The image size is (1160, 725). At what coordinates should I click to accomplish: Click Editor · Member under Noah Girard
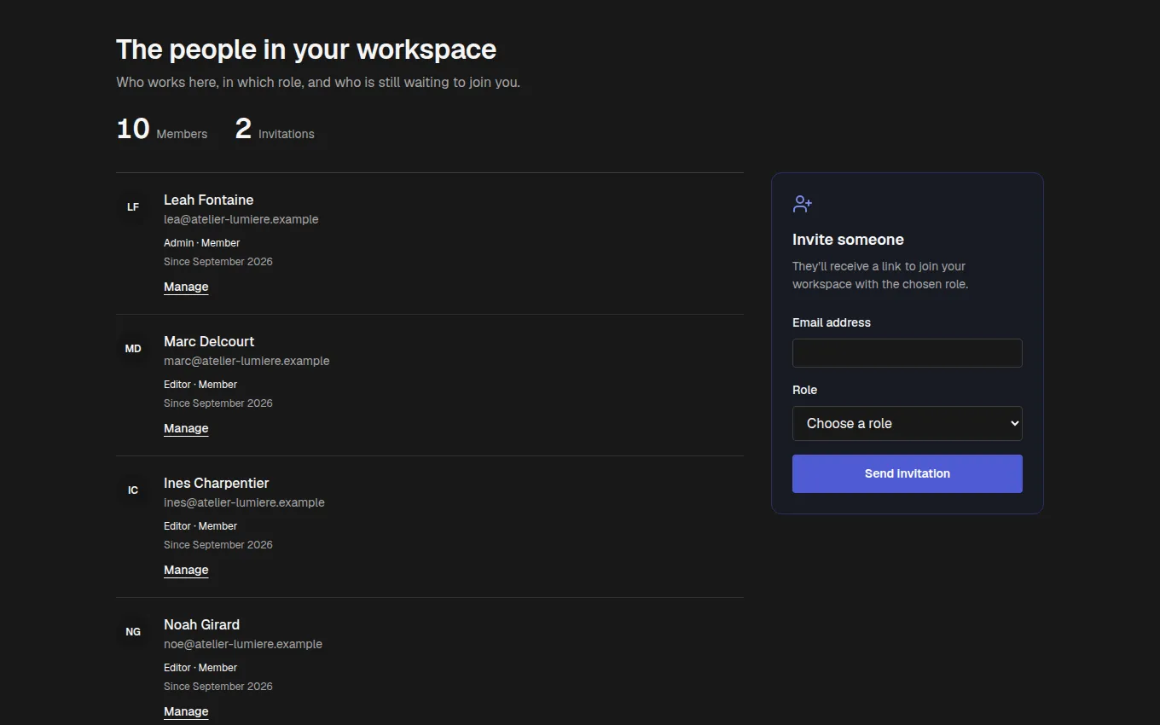(x=200, y=668)
